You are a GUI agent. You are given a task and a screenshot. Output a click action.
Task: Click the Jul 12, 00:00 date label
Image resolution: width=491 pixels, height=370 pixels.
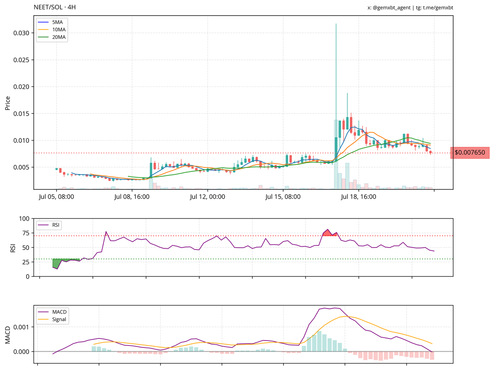coord(207,197)
